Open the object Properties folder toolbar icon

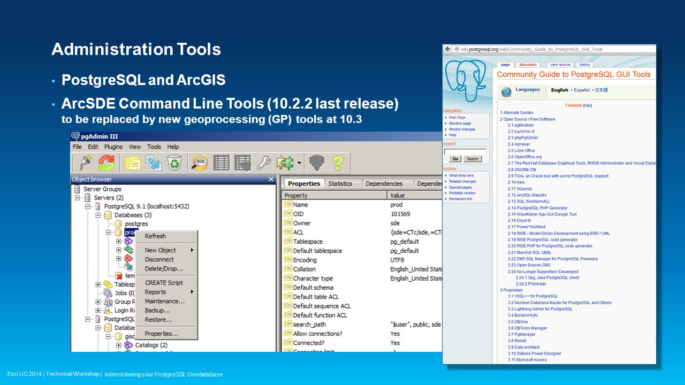coord(133,163)
